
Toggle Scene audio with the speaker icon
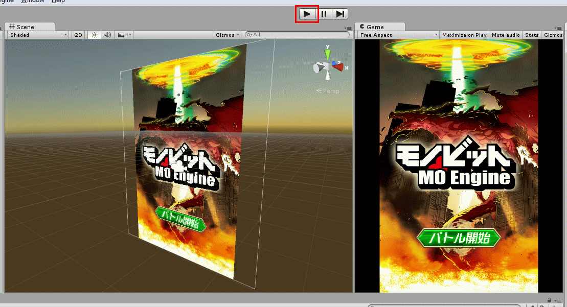pyautogui.click(x=107, y=35)
